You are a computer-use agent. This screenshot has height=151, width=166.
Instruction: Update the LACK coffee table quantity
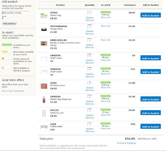tap(90, 129)
